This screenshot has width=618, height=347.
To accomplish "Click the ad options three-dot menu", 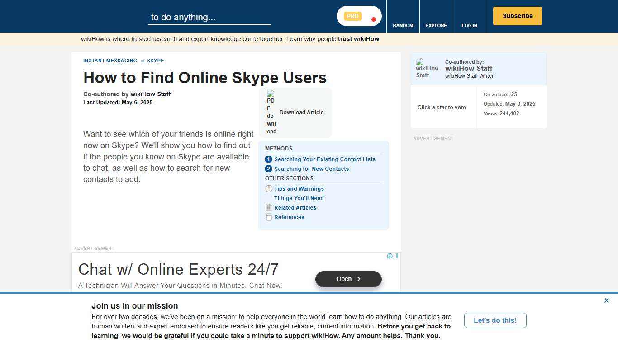I will (x=397, y=256).
